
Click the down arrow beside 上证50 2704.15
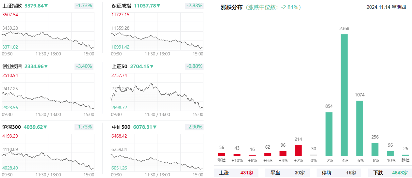(x=152, y=67)
